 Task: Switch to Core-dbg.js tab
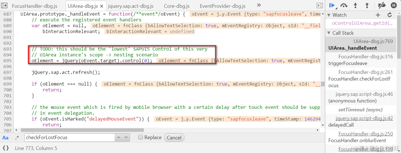point(177,6)
